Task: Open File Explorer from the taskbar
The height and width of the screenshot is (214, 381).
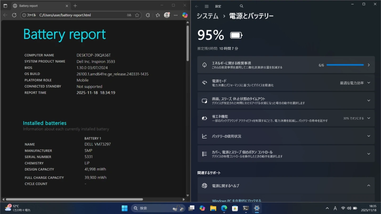Action: pyautogui.click(x=213, y=208)
